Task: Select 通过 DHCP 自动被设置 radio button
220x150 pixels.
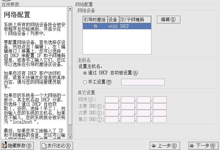Action: click(x=85, y=73)
